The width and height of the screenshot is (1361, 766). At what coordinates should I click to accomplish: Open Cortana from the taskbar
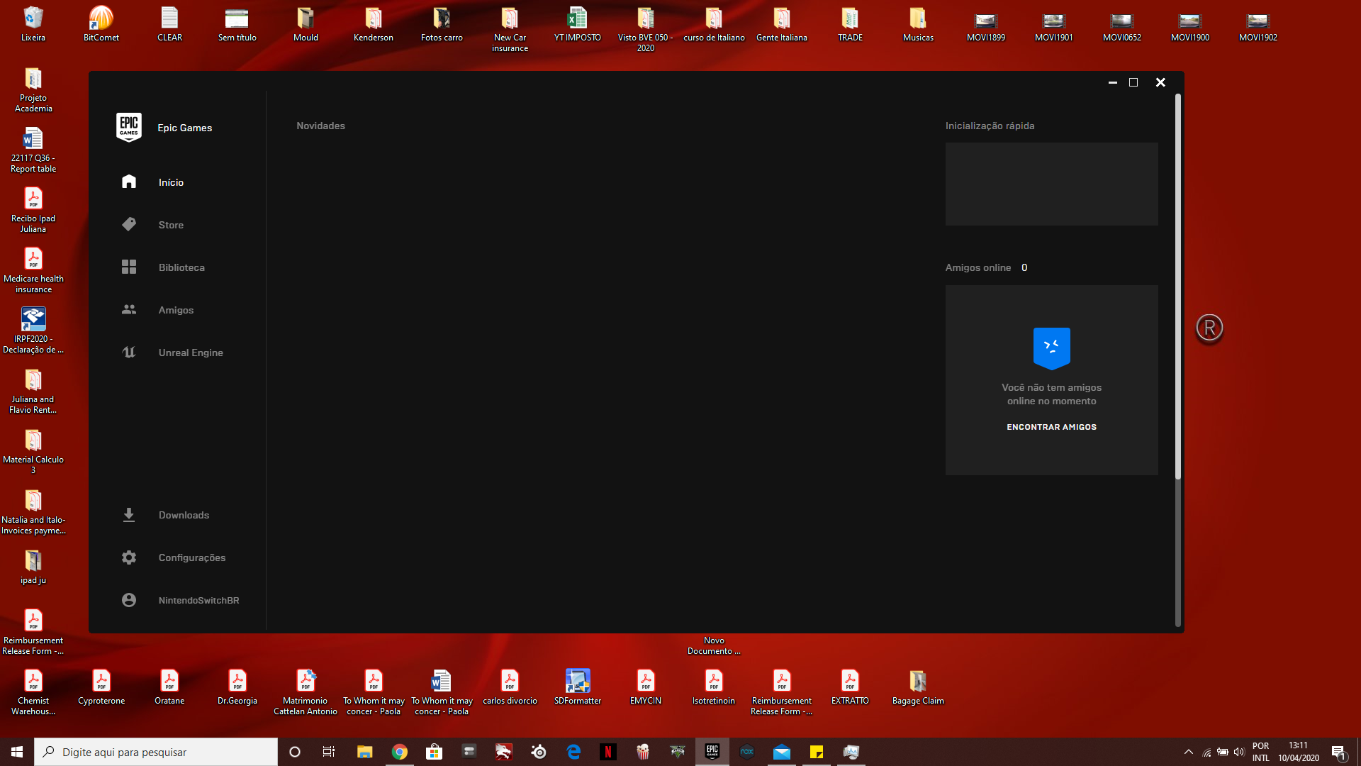(295, 752)
